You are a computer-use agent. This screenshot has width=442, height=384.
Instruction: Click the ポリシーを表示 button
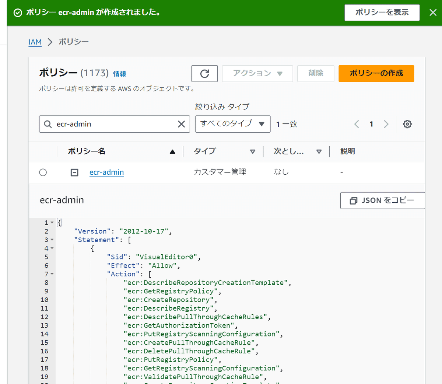click(382, 13)
